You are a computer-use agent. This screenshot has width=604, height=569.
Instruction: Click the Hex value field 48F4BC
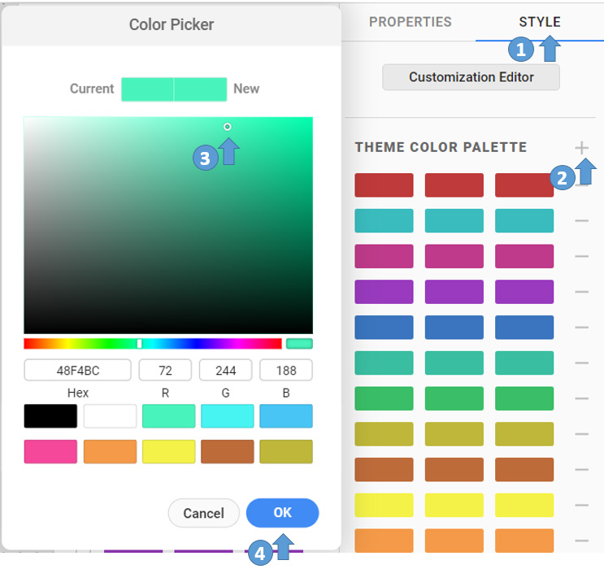click(78, 370)
